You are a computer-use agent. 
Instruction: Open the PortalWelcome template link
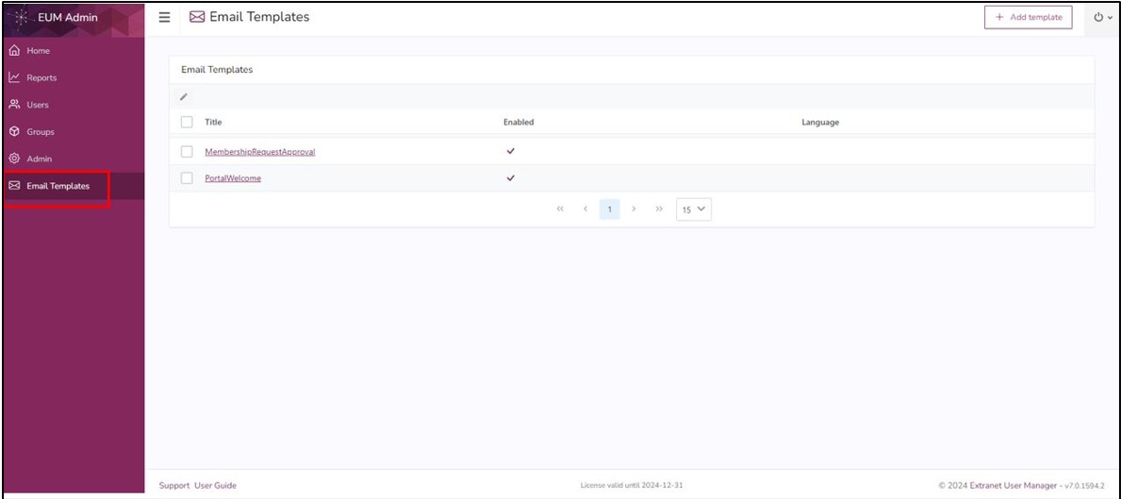pyautogui.click(x=233, y=178)
